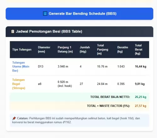Click the grid icon on Generate button
The image size is (157, 138).
(45, 13)
